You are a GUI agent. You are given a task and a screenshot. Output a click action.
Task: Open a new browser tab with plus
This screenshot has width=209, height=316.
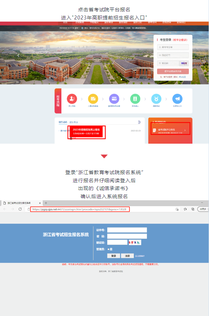click(x=46, y=203)
